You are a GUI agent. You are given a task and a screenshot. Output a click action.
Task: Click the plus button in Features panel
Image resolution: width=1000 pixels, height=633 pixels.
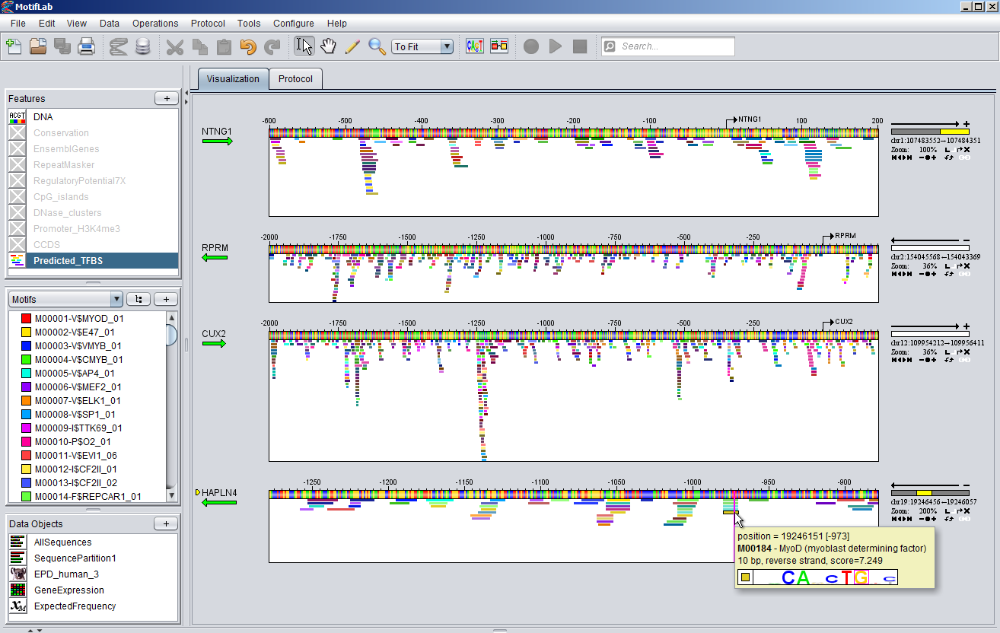[167, 98]
